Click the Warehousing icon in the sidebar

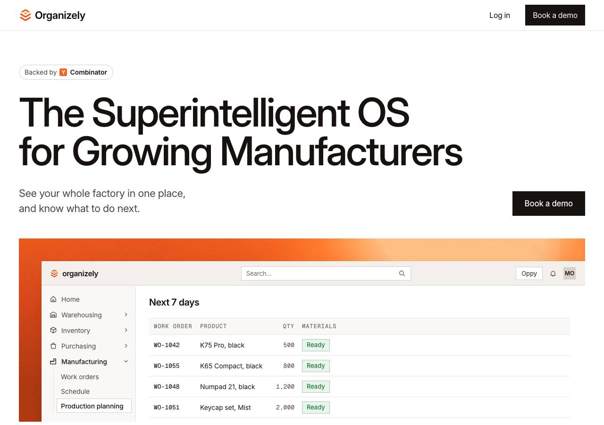coord(53,315)
